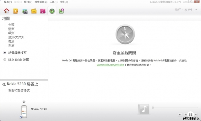Select 澳洲/大洋洲 region
Screen dimensions: 201x121
coord(16,37)
